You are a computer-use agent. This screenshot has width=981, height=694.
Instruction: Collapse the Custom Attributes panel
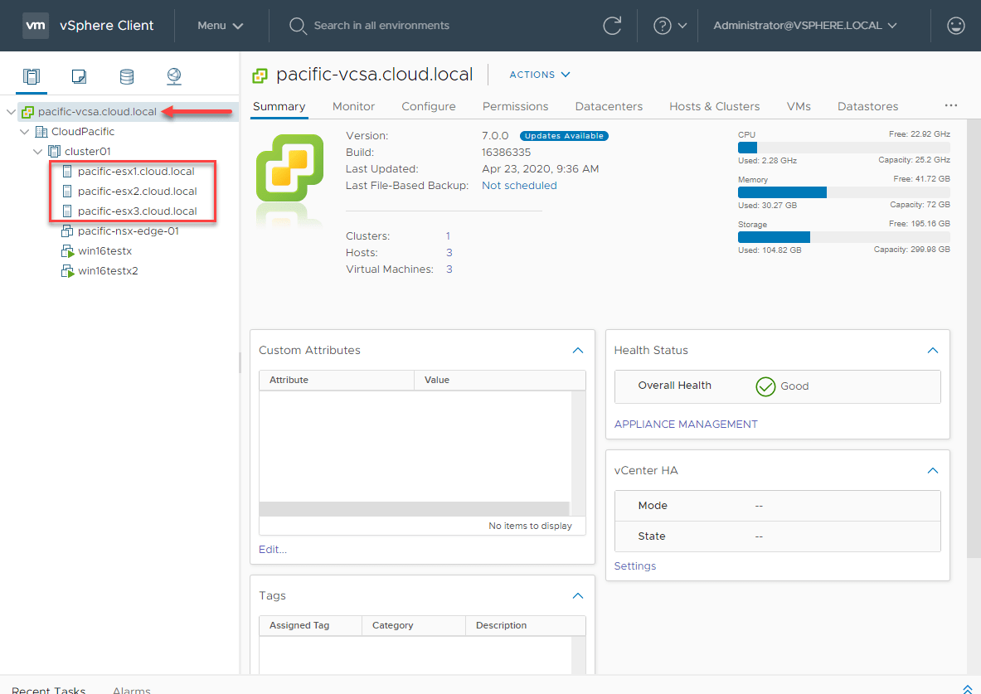(x=577, y=351)
